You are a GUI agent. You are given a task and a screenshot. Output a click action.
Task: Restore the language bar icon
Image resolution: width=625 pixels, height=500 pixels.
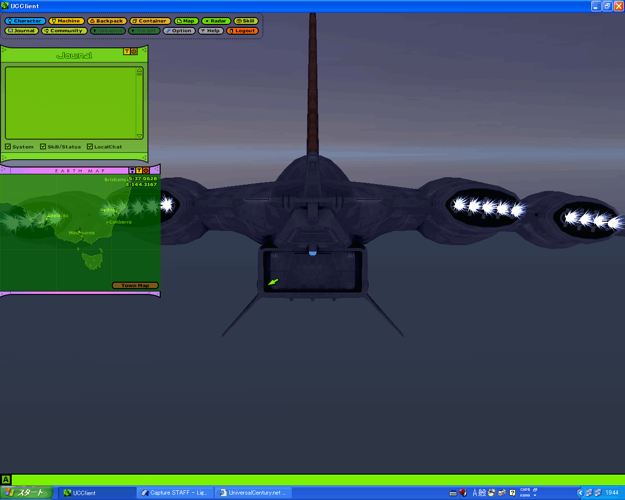535,490
